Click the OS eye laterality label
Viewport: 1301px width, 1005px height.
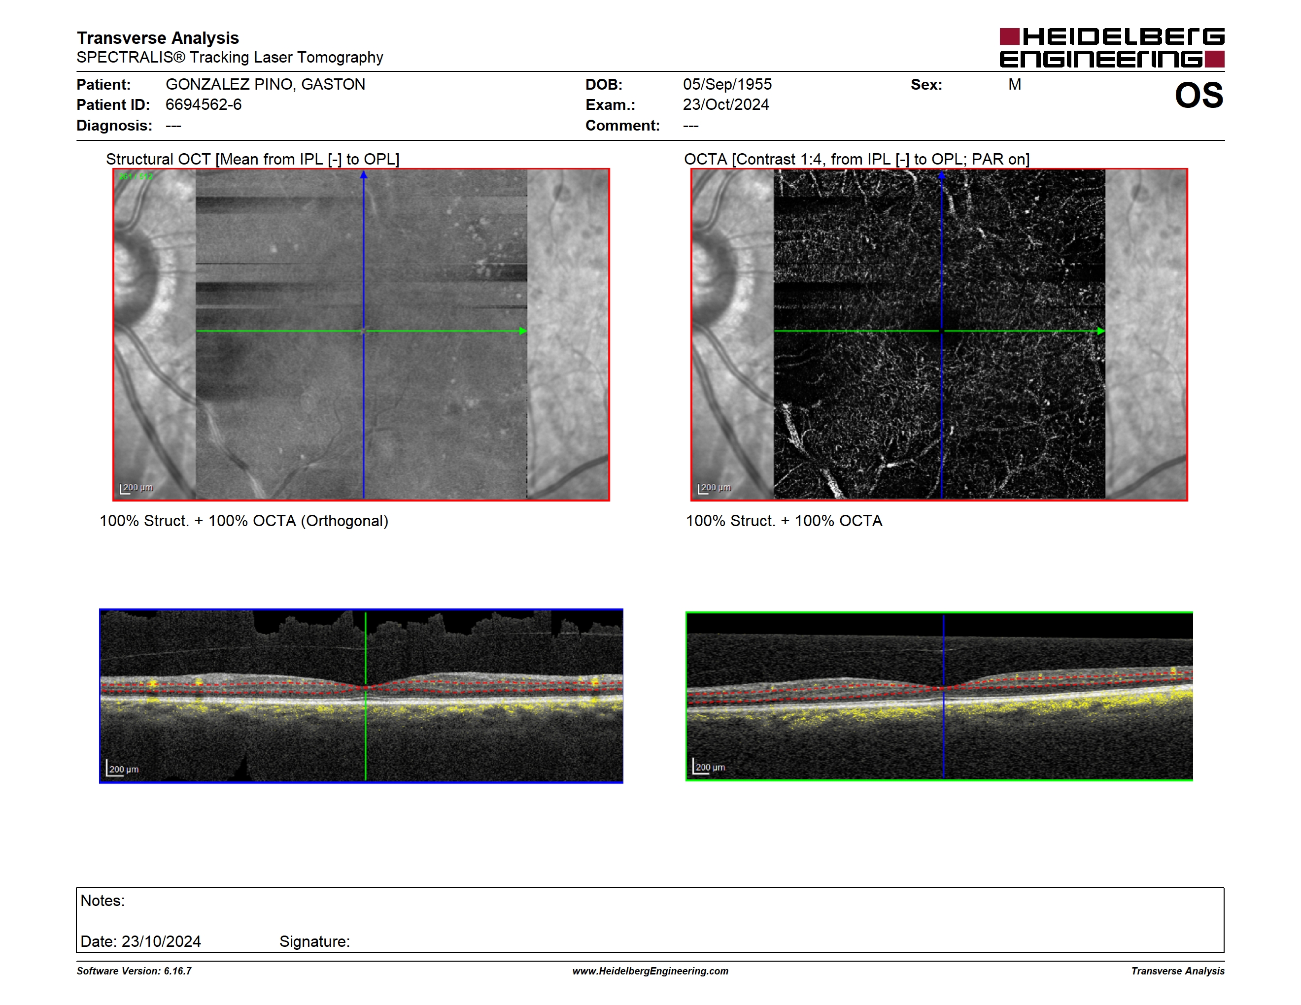(x=1198, y=95)
